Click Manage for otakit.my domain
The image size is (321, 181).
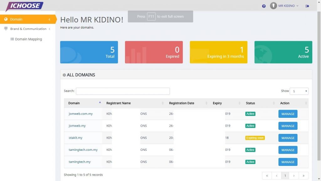[287, 138]
